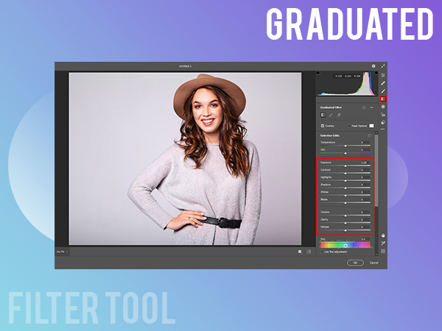The height and width of the screenshot is (331, 442).
Task: Click OK to apply changes
Action: 355,263
